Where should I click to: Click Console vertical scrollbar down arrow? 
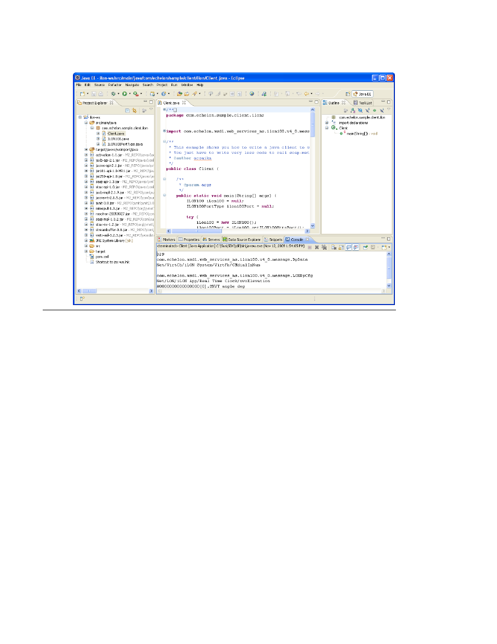pyautogui.click(x=389, y=285)
